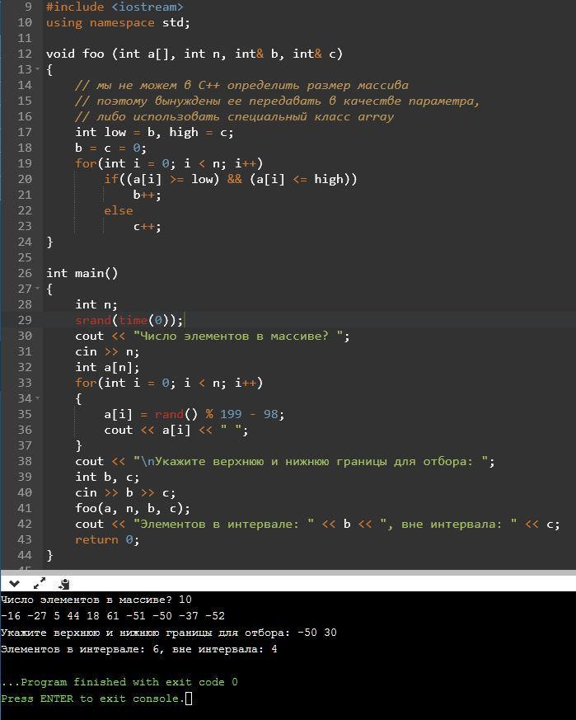The height and width of the screenshot is (720, 576).
Task: Click the "foo(a, n, b, c);" call
Action: (x=132, y=508)
